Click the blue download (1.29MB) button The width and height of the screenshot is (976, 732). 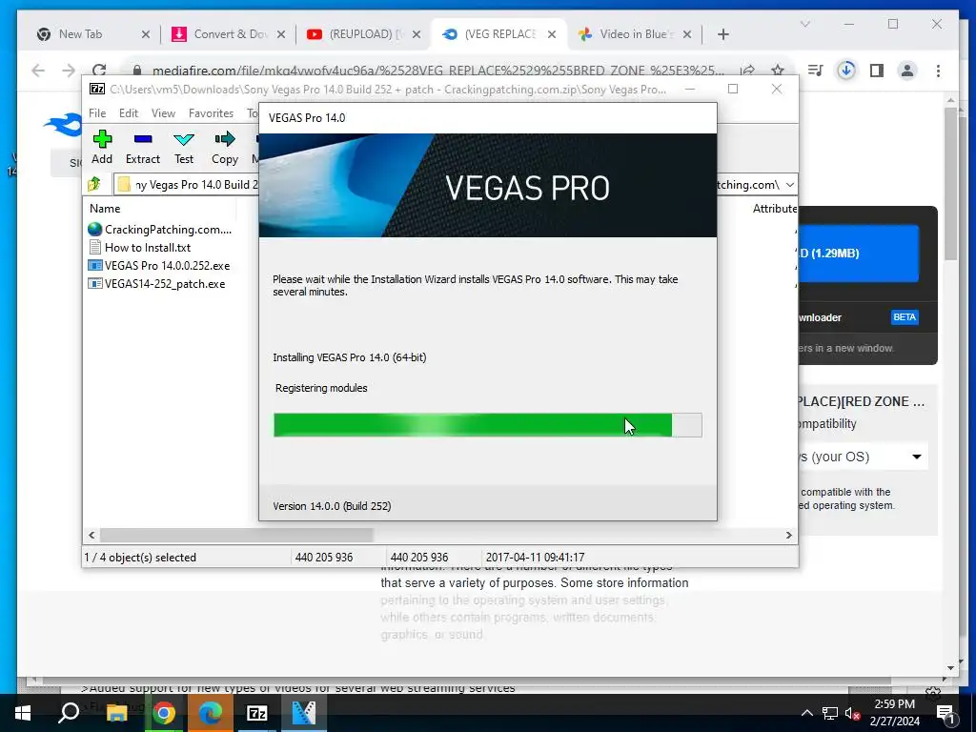(x=858, y=254)
